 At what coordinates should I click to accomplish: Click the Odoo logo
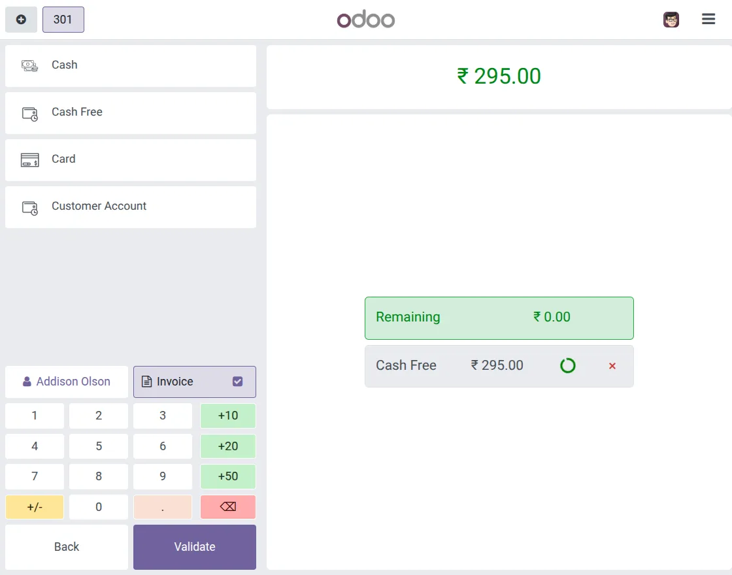pos(366,19)
